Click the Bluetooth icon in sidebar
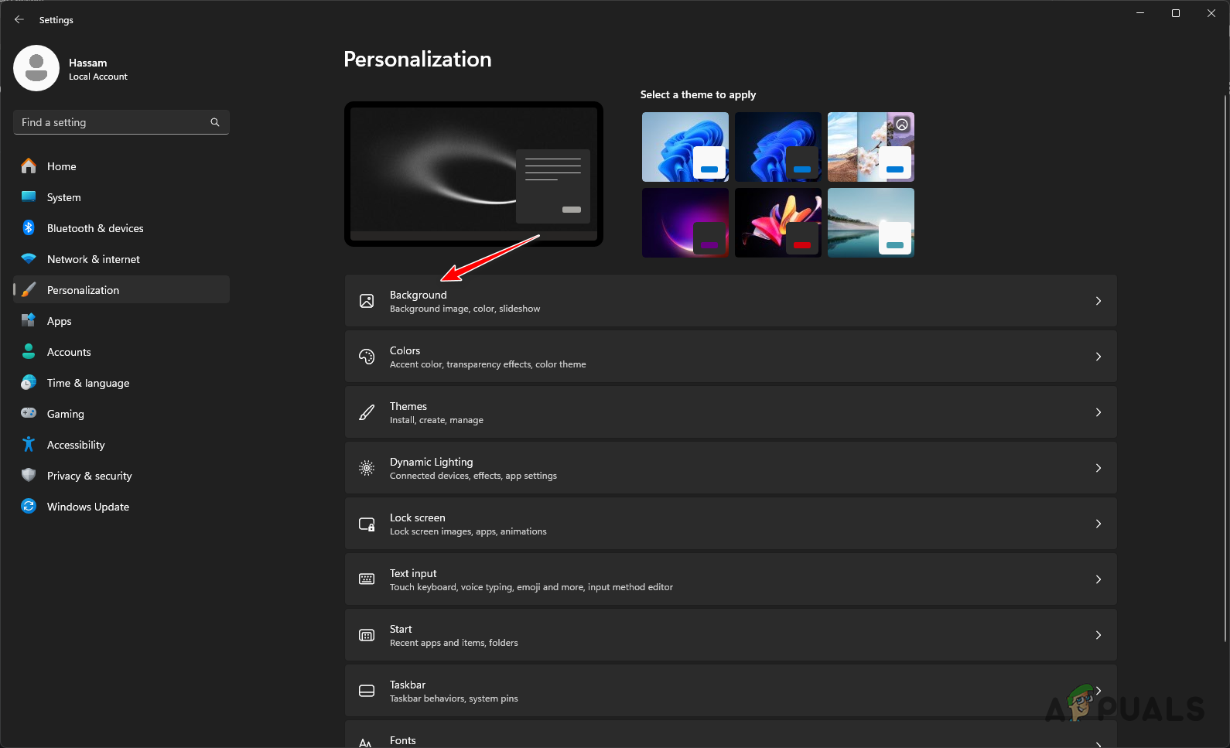Image resolution: width=1230 pixels, height=748 pixels. [x=29, y=228]
